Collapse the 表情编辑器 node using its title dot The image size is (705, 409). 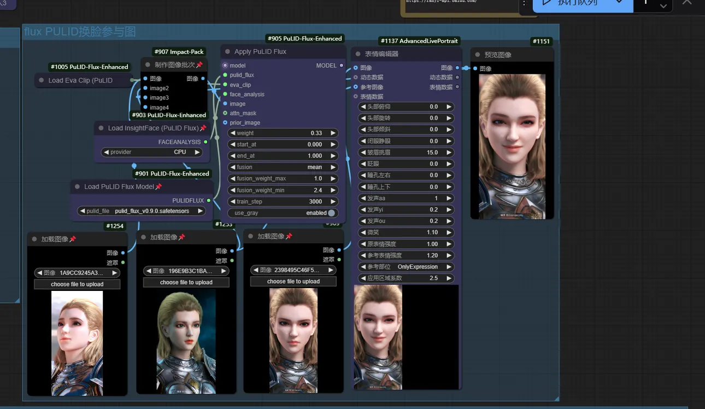pos(359,54)
